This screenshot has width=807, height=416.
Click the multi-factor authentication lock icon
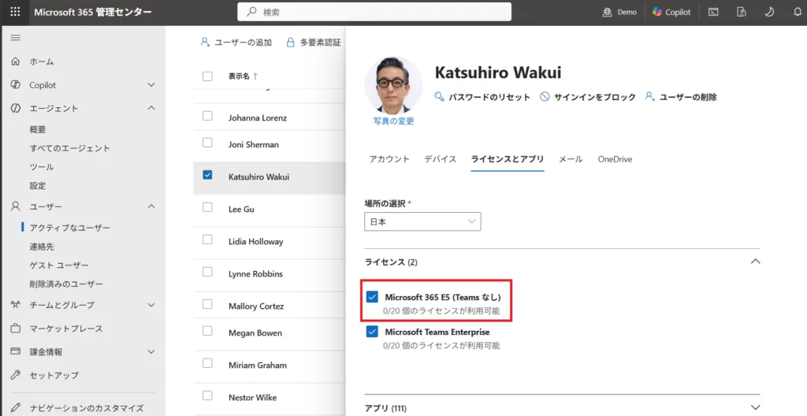pyautogui.click(x=291, y=43)
